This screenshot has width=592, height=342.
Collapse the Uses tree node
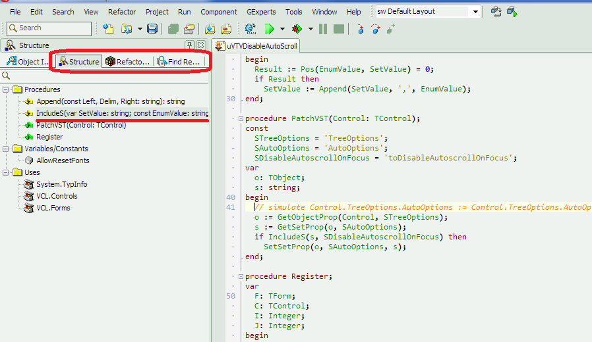coord(6,172)
